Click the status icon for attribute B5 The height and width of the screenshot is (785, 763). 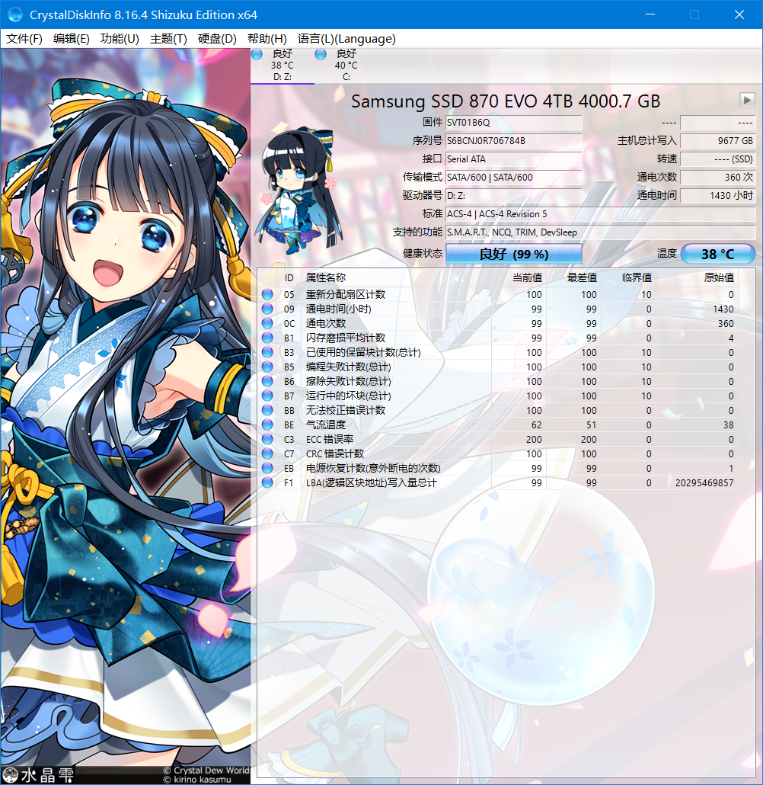click(x=267, y=367)
